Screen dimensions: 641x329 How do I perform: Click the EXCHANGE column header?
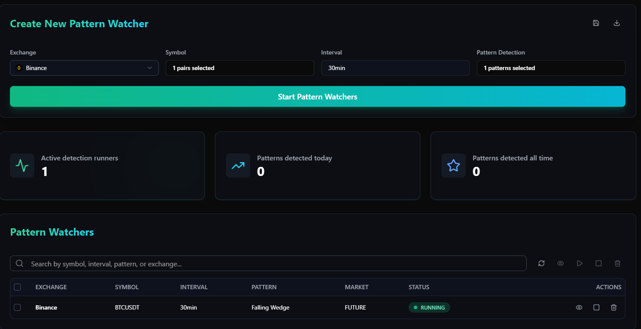(x=51, y=287)
